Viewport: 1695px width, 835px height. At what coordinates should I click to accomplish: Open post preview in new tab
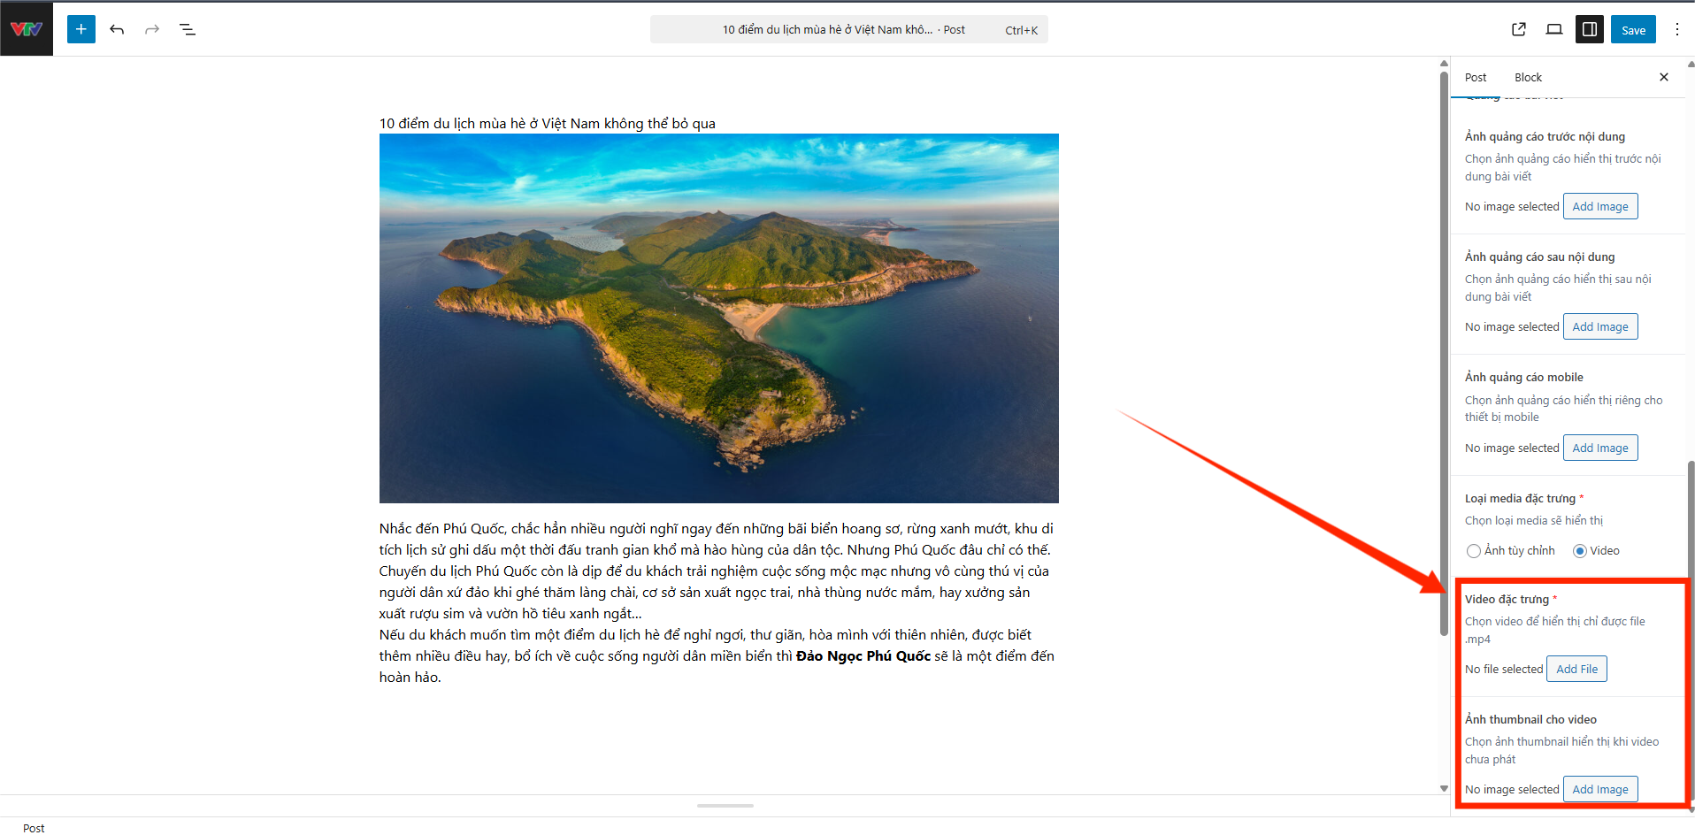[1519, 29]
